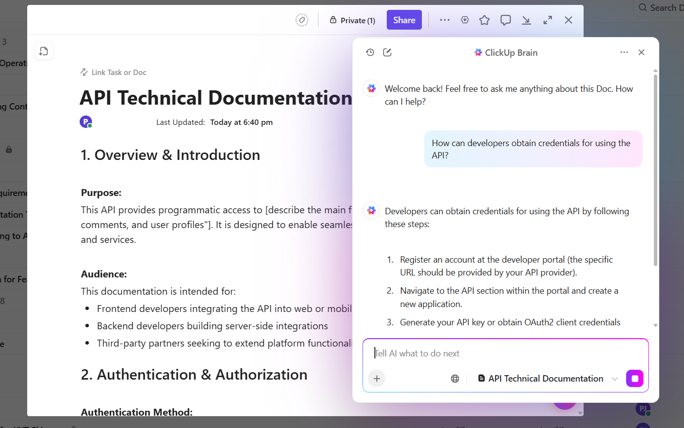Image resolution: width=684 pixels, height=428 pixels.
Task: Open the comments bubble in the toolbar
Action: pyautogui.click(x=505, y=20)
